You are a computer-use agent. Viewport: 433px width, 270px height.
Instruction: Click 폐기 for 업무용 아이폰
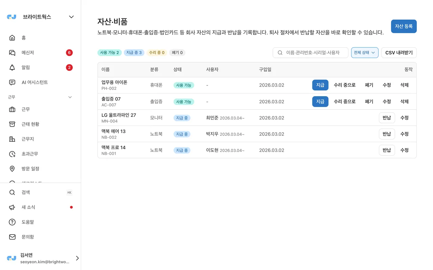point(369,85)
